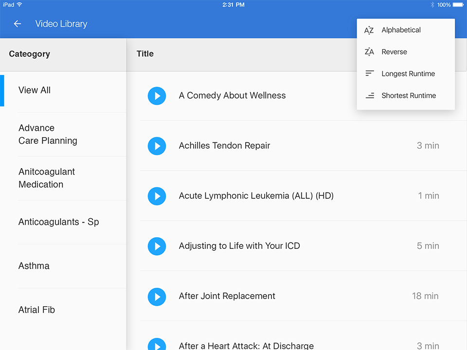Image resolution: width=467 pixels, height=350 pixels.
Task: Open Anitcoagulant Medication category
Action: 47,178
